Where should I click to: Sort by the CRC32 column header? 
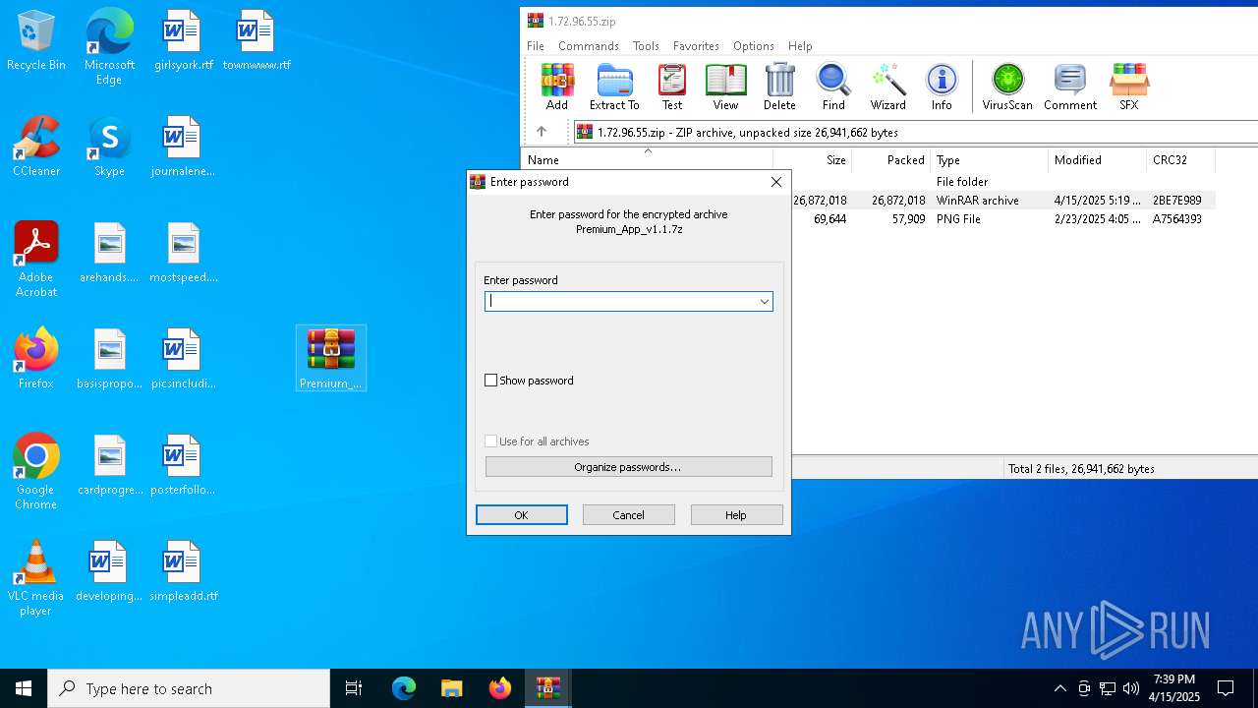click(x=1180, y=160)
